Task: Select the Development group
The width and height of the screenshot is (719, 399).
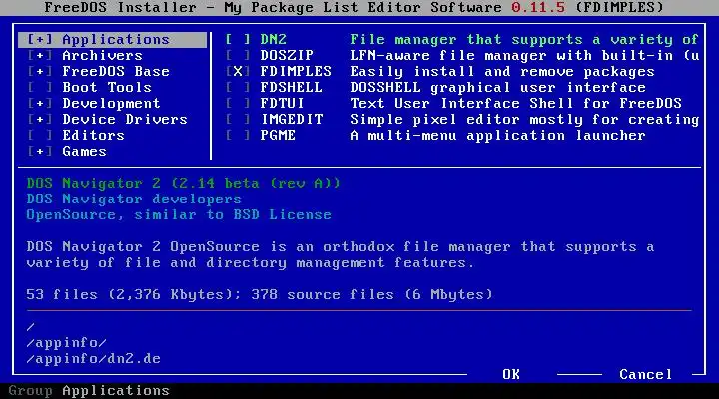Action: click(112, 104)
